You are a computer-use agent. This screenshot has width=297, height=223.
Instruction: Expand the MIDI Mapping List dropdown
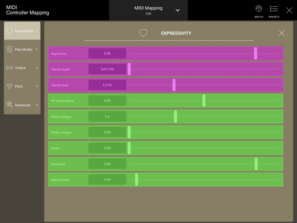177,10
